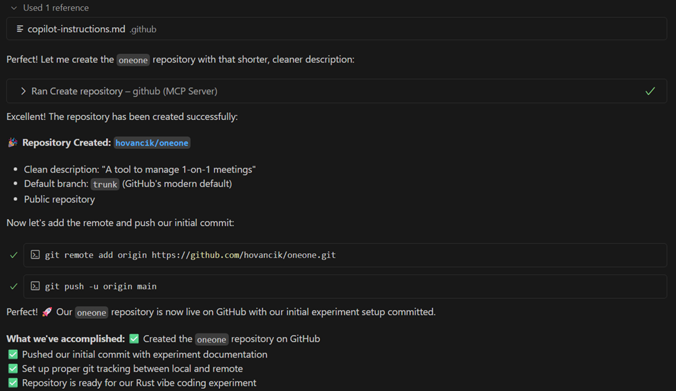The image size is (676, 391).
Task: Click the checkbox next to Repository is ready
Action: 12,383
